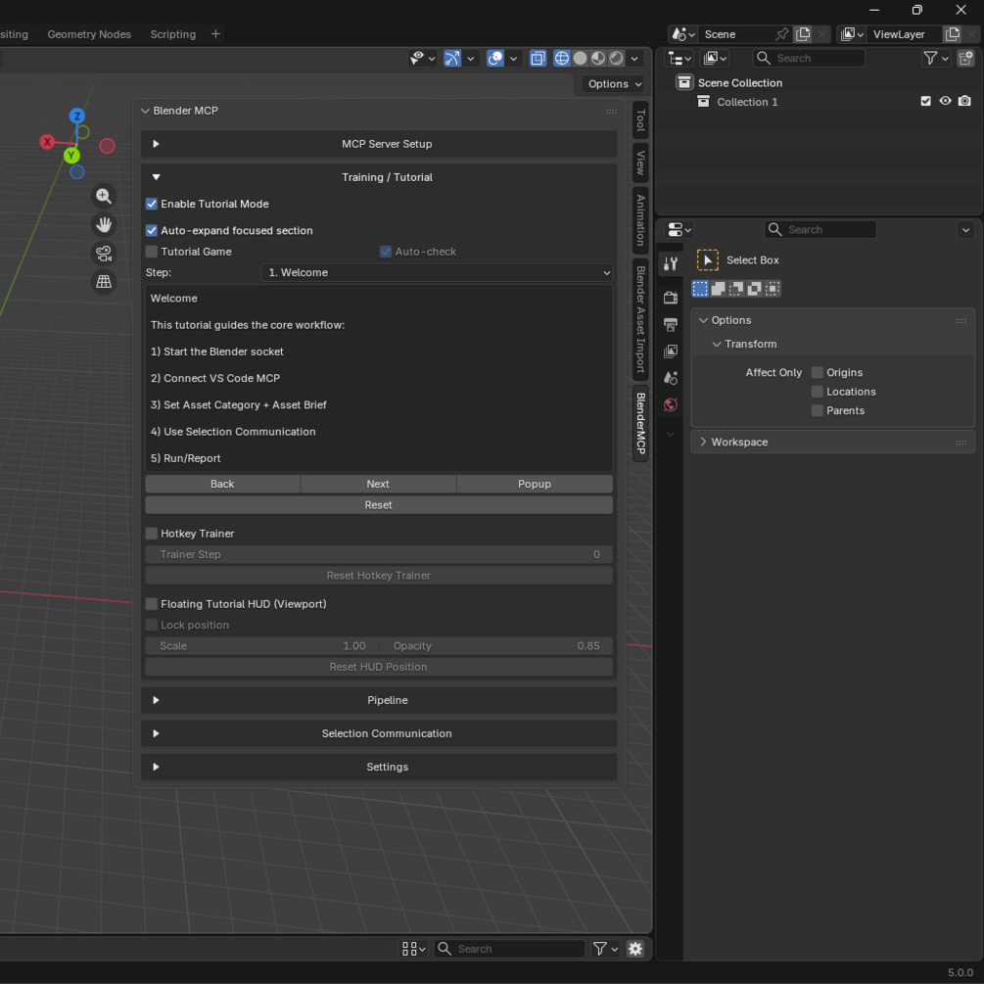This screenshot has height=984, width=984.
Task: Pin the scene icon
Action: tap(781, 34)
